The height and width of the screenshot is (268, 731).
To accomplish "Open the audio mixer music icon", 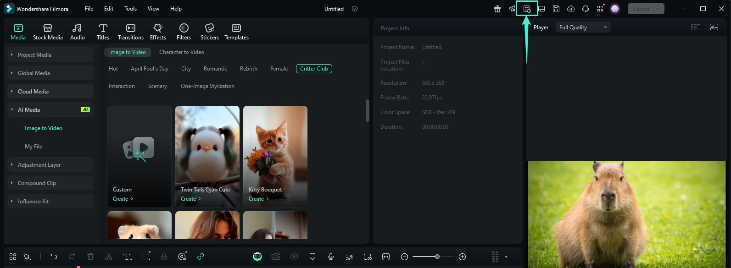I will coord(349,257).
